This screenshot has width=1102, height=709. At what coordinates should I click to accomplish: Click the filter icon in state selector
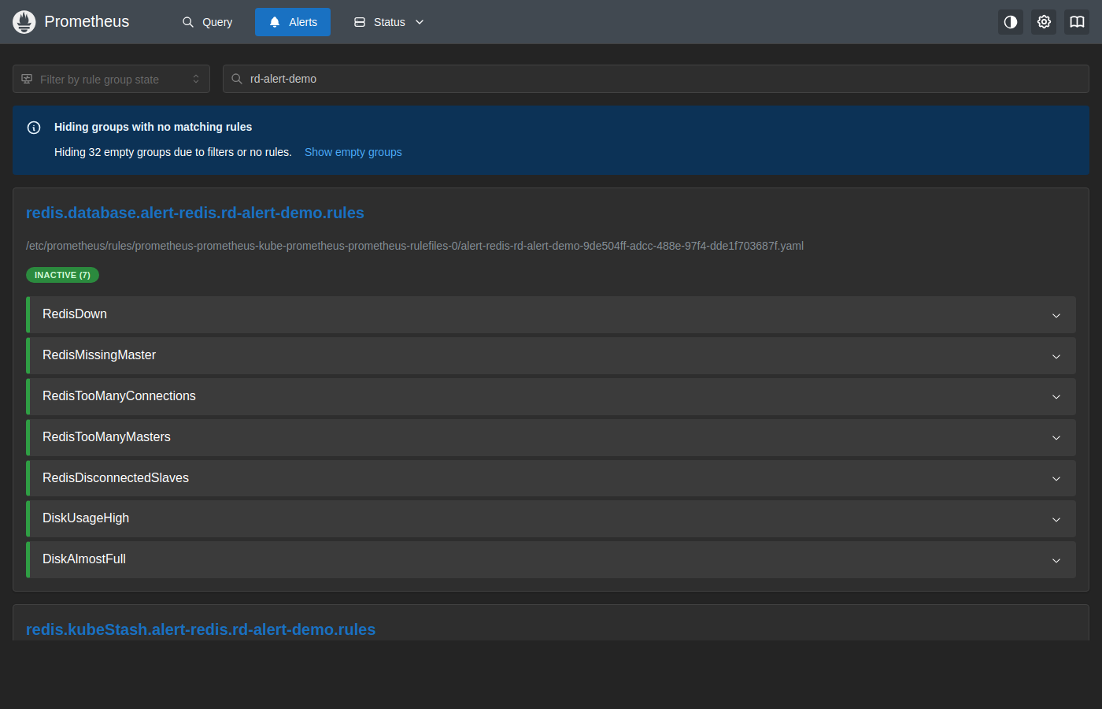(x=27, y=79)
